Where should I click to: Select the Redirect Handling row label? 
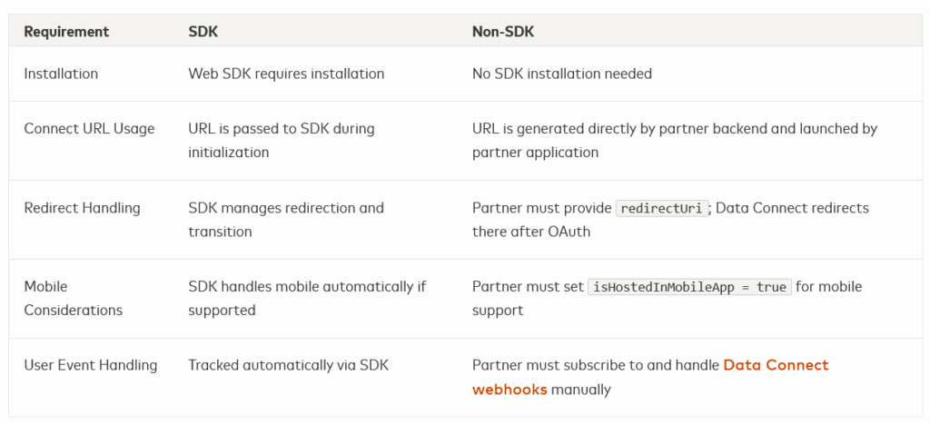tap(82, 208)
